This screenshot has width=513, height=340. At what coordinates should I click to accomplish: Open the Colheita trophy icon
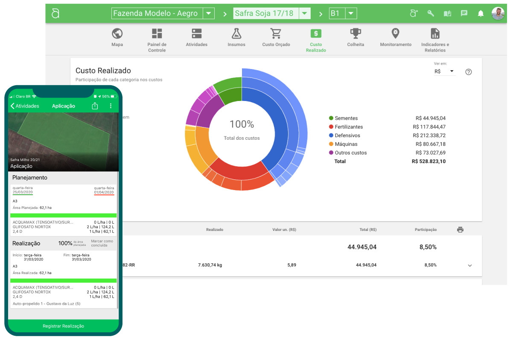[356, 34]
